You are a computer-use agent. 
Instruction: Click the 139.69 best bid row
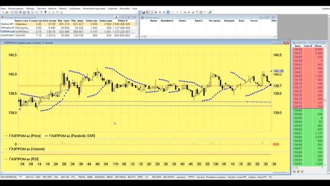pyautogui.click(x=308, y=110)
